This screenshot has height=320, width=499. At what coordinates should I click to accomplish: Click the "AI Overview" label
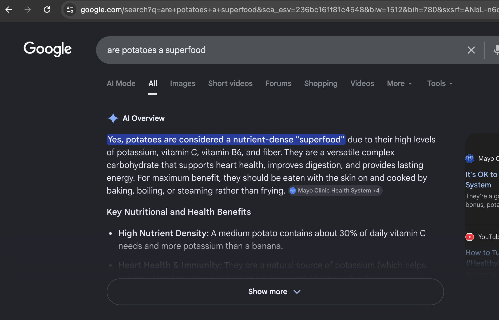[x=144, y=118]
